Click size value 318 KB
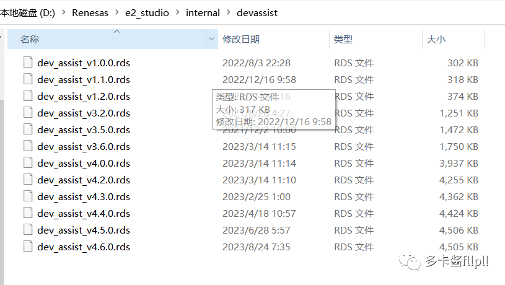The image size is (505, 285). (463, 79)
